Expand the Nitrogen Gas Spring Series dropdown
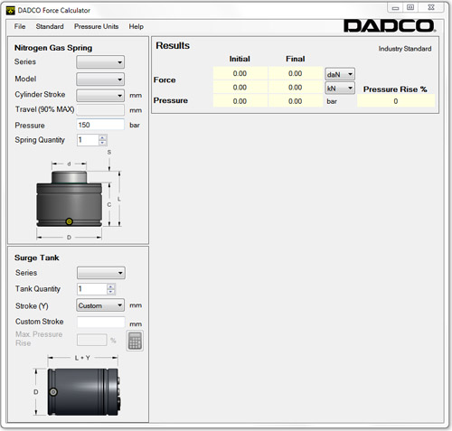 pos(100,62)
